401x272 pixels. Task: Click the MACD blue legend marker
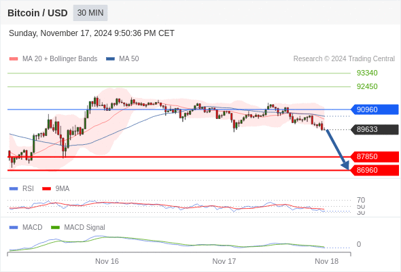tap(14, 228)
